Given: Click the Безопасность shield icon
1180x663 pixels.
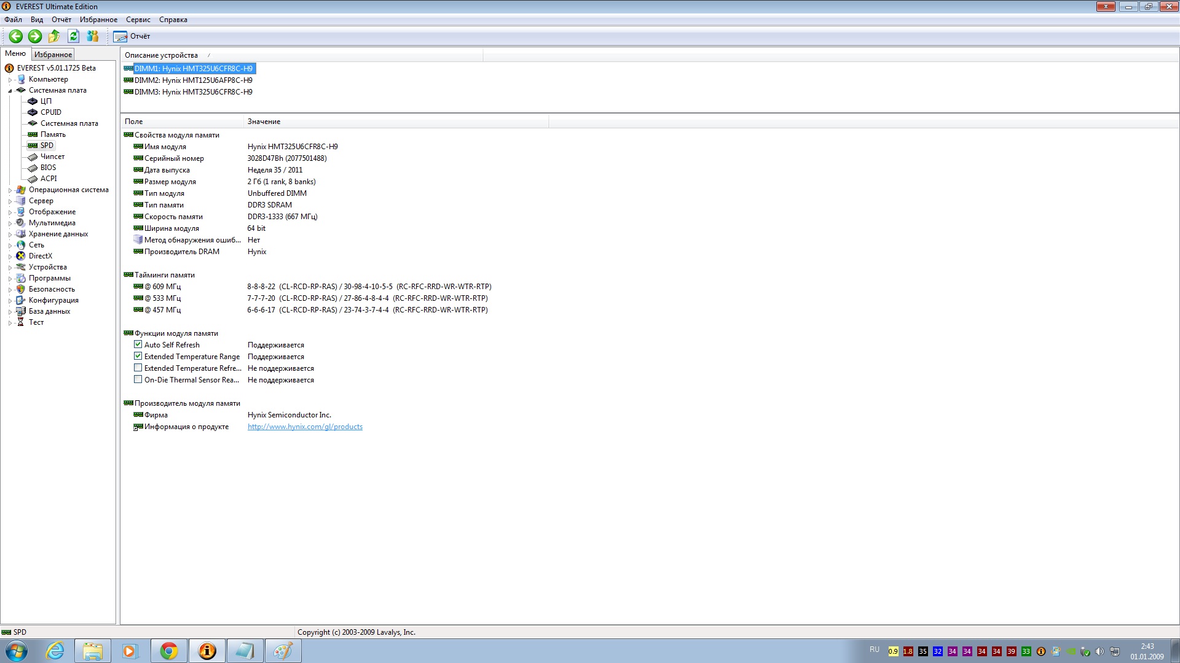Looking at the screenshot, I should [x=21, y=289].
